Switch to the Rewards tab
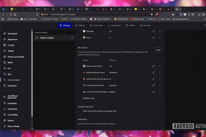The image size is (206, 137). pyautogui.click(x=145, y=25)
